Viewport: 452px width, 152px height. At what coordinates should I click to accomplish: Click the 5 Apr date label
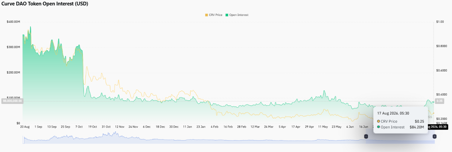pyautogui.click(x=282, y=127)
